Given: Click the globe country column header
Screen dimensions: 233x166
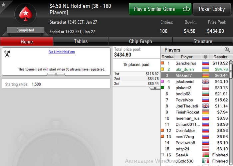Looking at the screenshot, I should 205,57.
